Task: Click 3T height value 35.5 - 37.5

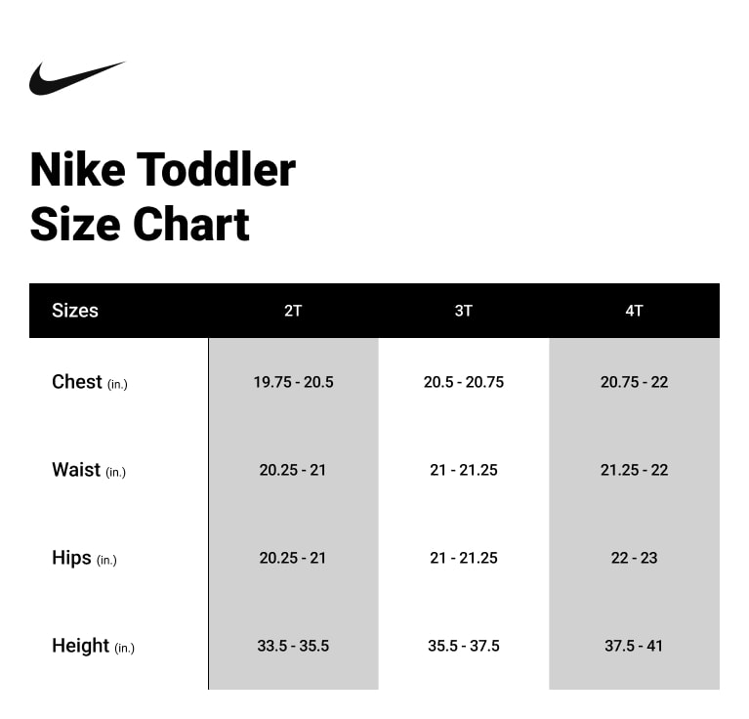Action: click(x=464, y=646)
